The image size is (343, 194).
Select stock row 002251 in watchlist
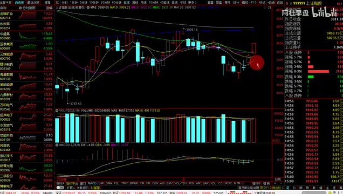pos(27,25)
